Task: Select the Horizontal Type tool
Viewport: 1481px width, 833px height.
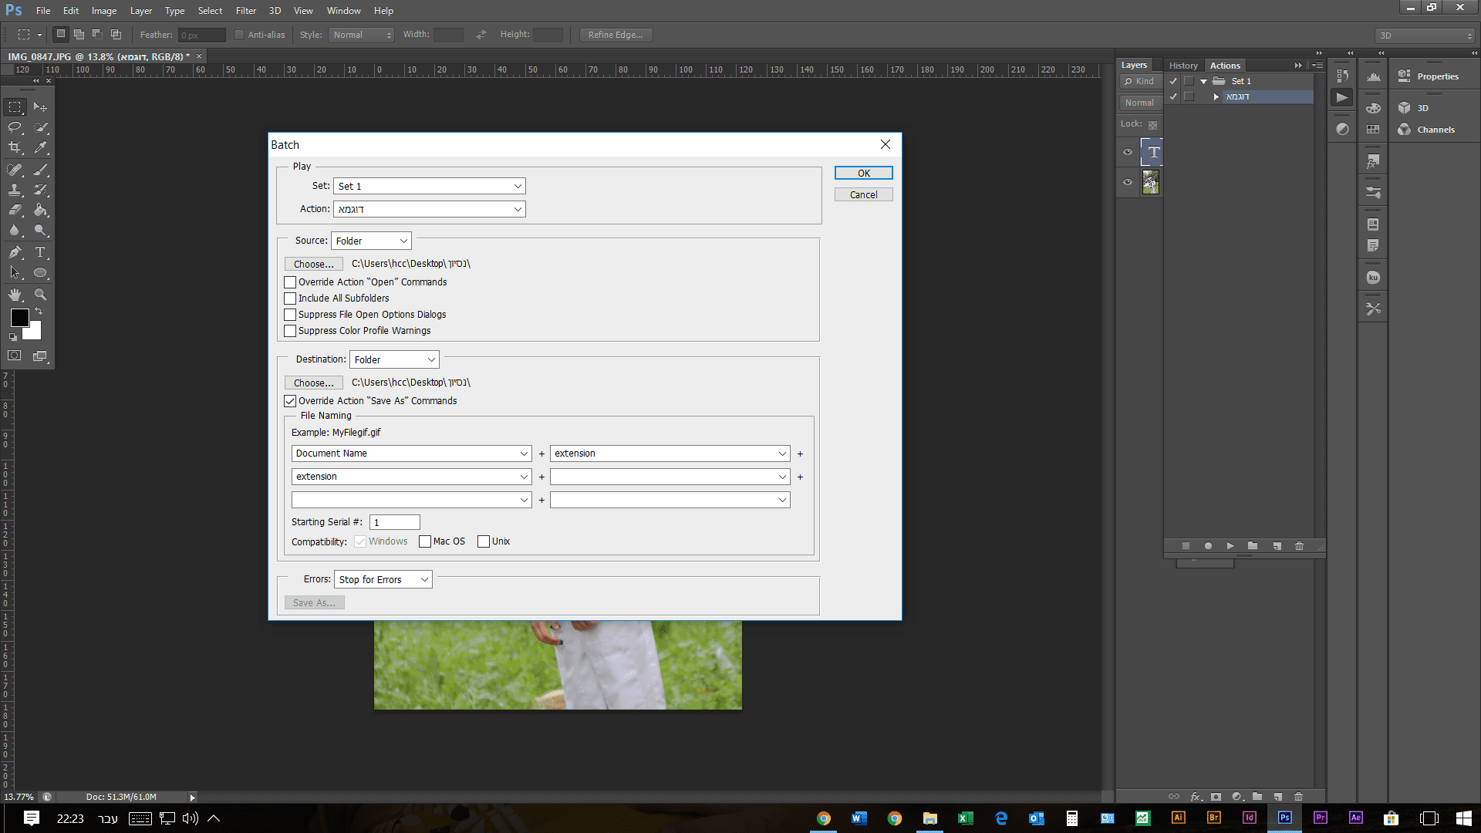Action: 40,252
